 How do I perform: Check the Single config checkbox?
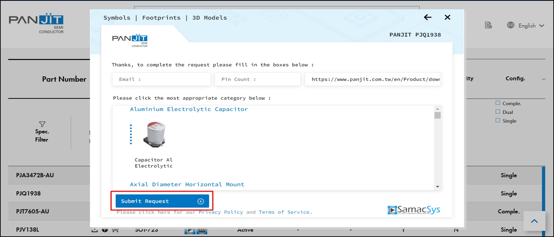[498, 120]
